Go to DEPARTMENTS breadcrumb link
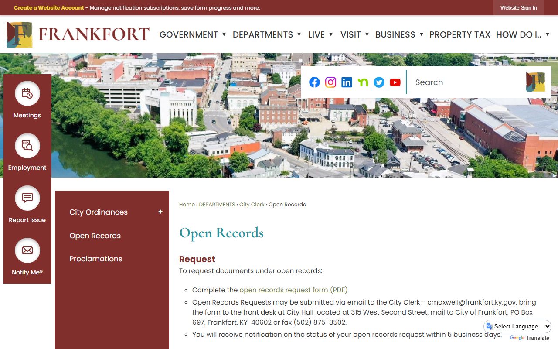The width and height of the screenshot is (558, 349). point(217,204)
